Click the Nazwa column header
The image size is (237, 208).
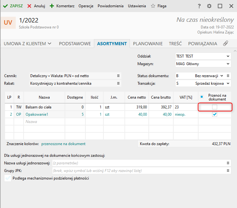click(x=44, y=97)
